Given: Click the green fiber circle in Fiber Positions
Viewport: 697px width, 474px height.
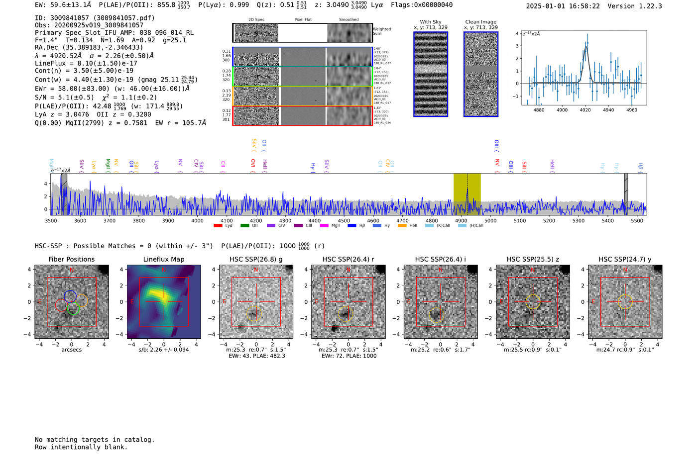Looking at the screenshot, I should 73,309.
